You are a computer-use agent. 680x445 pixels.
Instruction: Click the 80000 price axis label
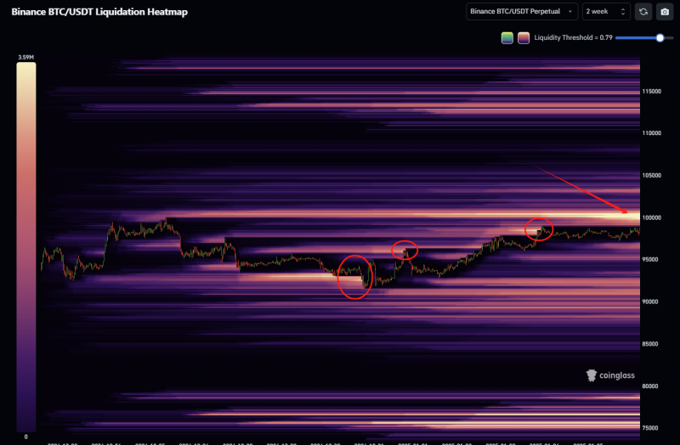coord(649,386)
